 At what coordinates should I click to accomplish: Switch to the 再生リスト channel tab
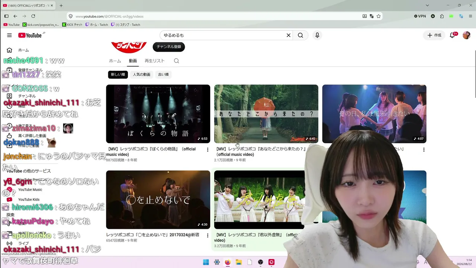(x=155, y=61)
